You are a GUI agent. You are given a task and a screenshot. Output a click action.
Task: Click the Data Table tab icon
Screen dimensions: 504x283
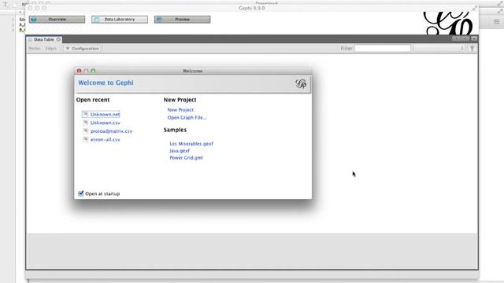click(x=30, y=39)
